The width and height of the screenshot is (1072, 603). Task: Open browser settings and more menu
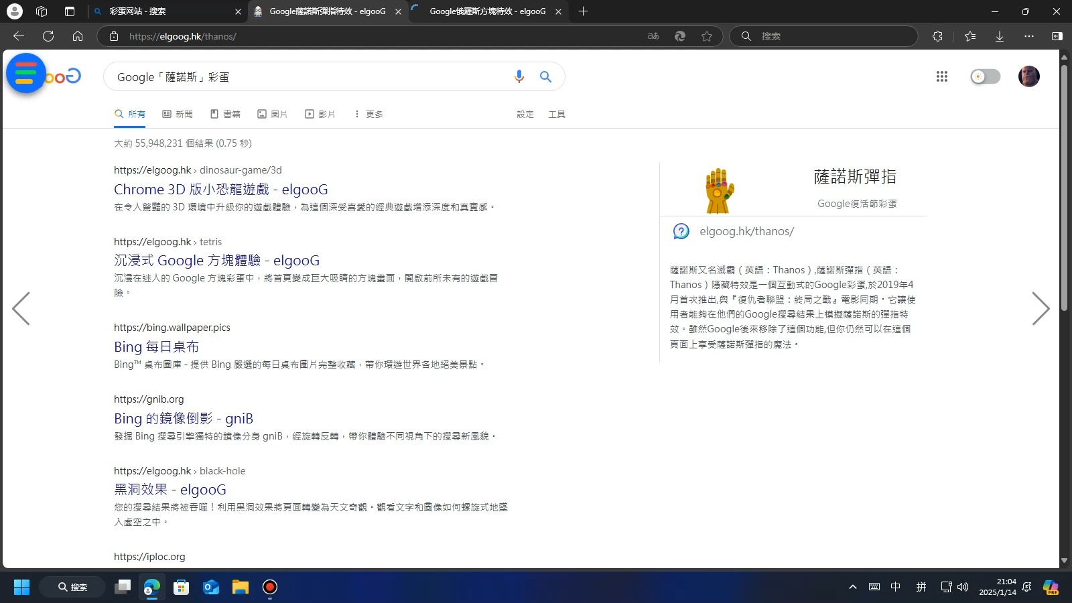coord(1029,36)
